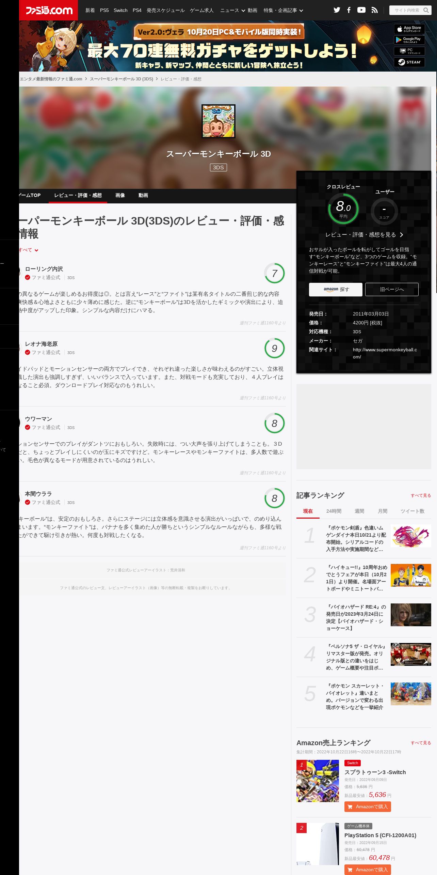This screenshot has width=437, height=875.
Task: Open the PS4 nav item
Action: (137, 10)
